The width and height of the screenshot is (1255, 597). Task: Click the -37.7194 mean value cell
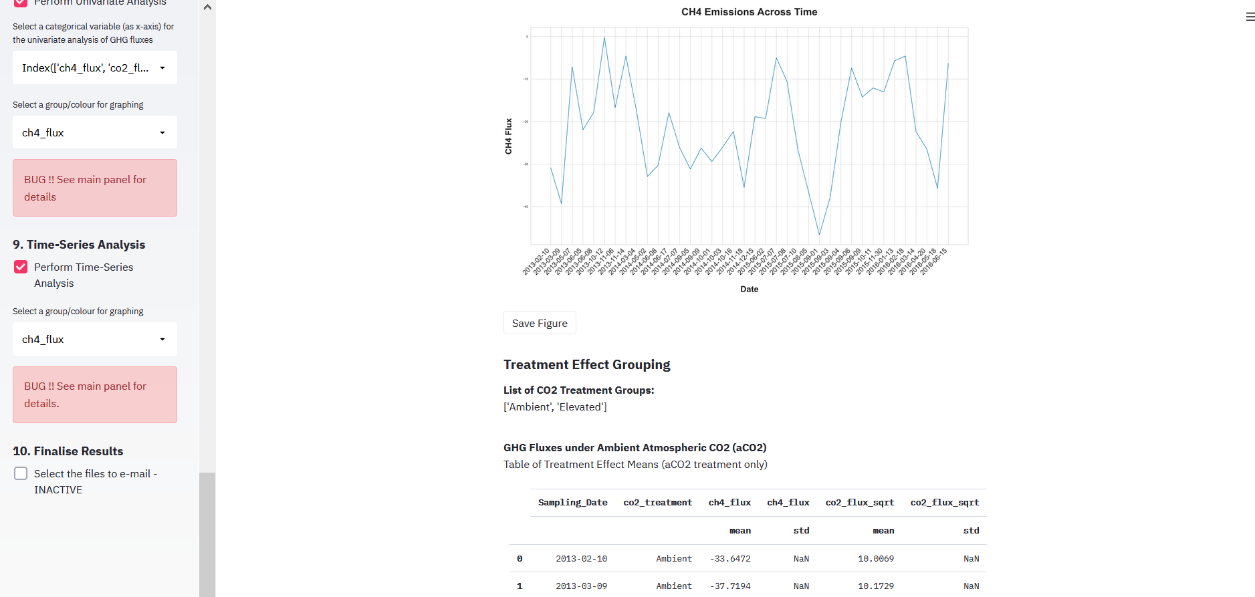729,586
